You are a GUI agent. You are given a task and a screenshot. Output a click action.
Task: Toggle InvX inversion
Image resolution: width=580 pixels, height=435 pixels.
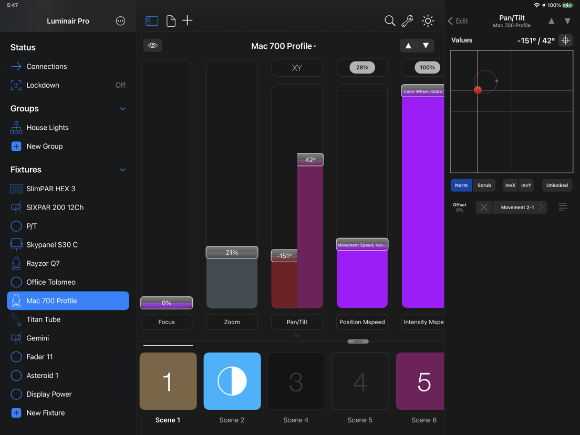(510, 185)
